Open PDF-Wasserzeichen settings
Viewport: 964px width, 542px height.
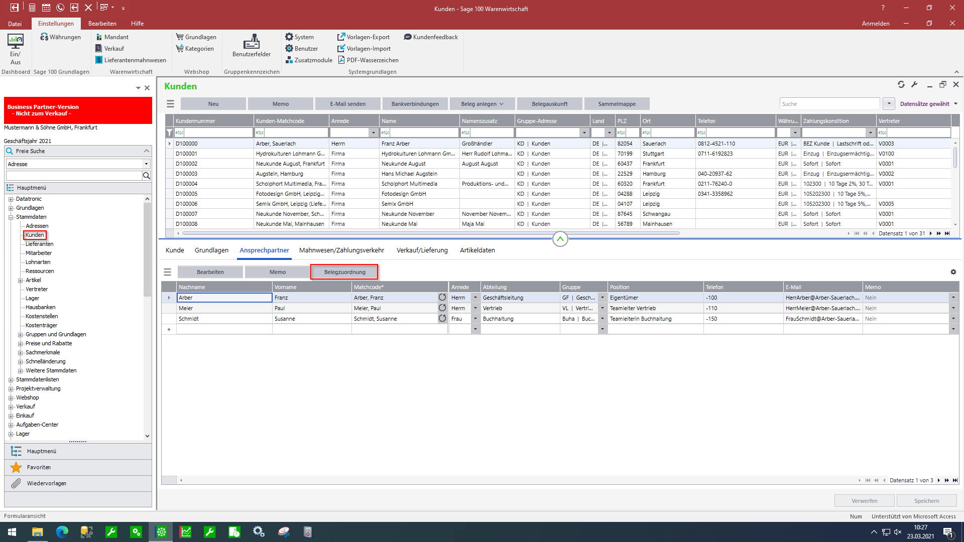click(368, 60)
